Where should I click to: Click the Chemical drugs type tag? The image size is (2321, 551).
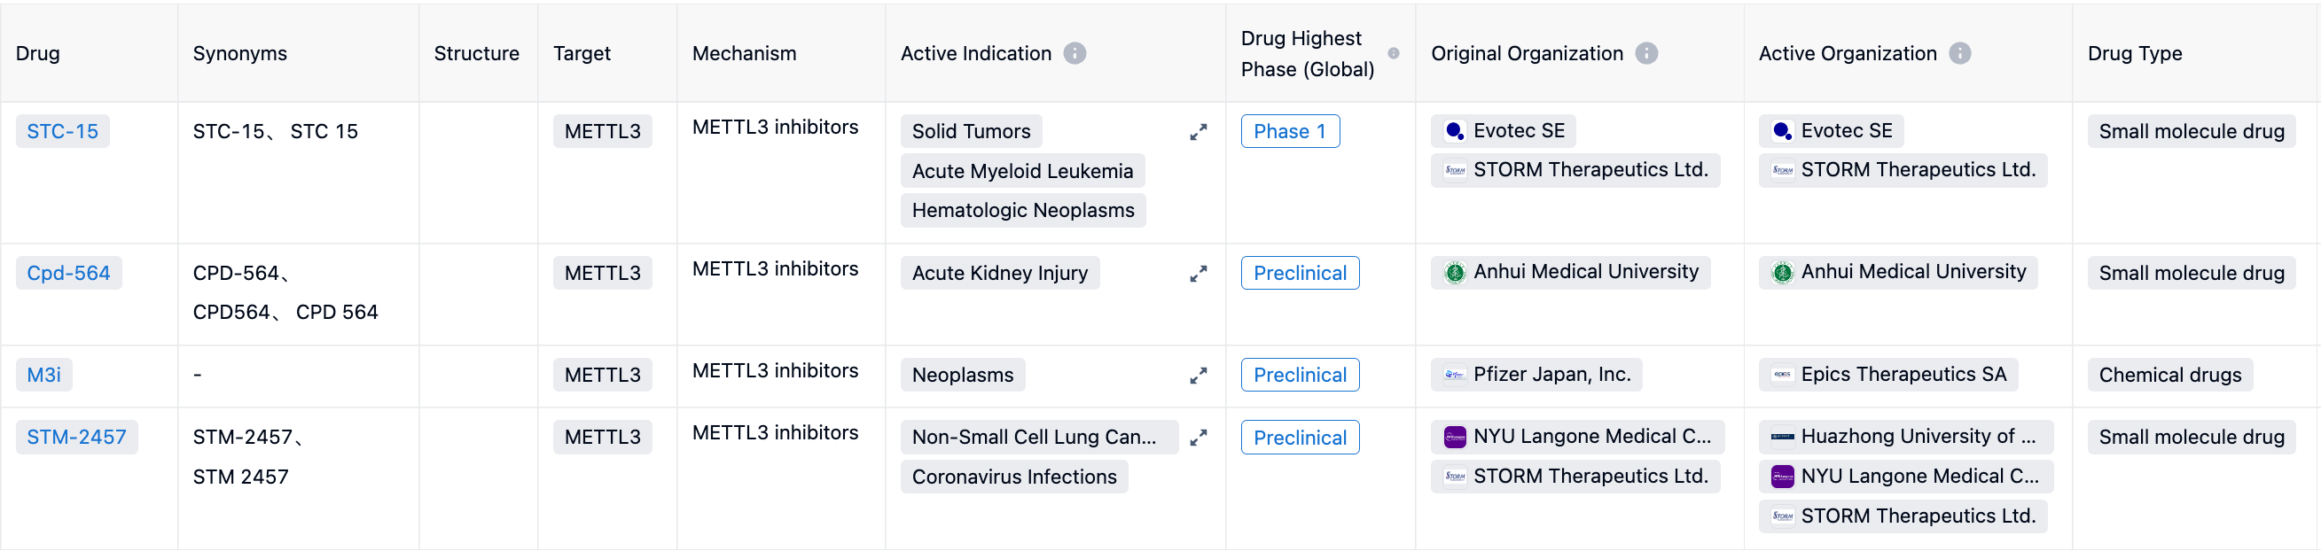(x=2169, y=376)
